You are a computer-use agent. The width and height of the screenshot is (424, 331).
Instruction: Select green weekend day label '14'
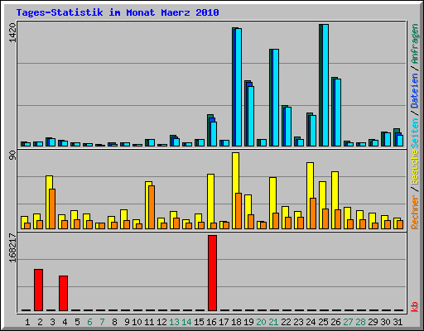point(186,322)
